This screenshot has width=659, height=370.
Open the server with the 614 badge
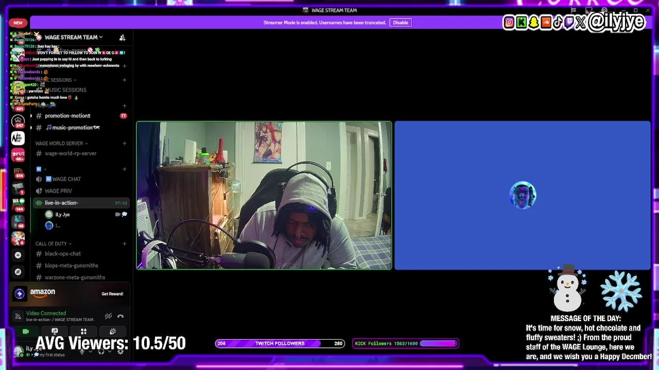[x=18, y=172]
